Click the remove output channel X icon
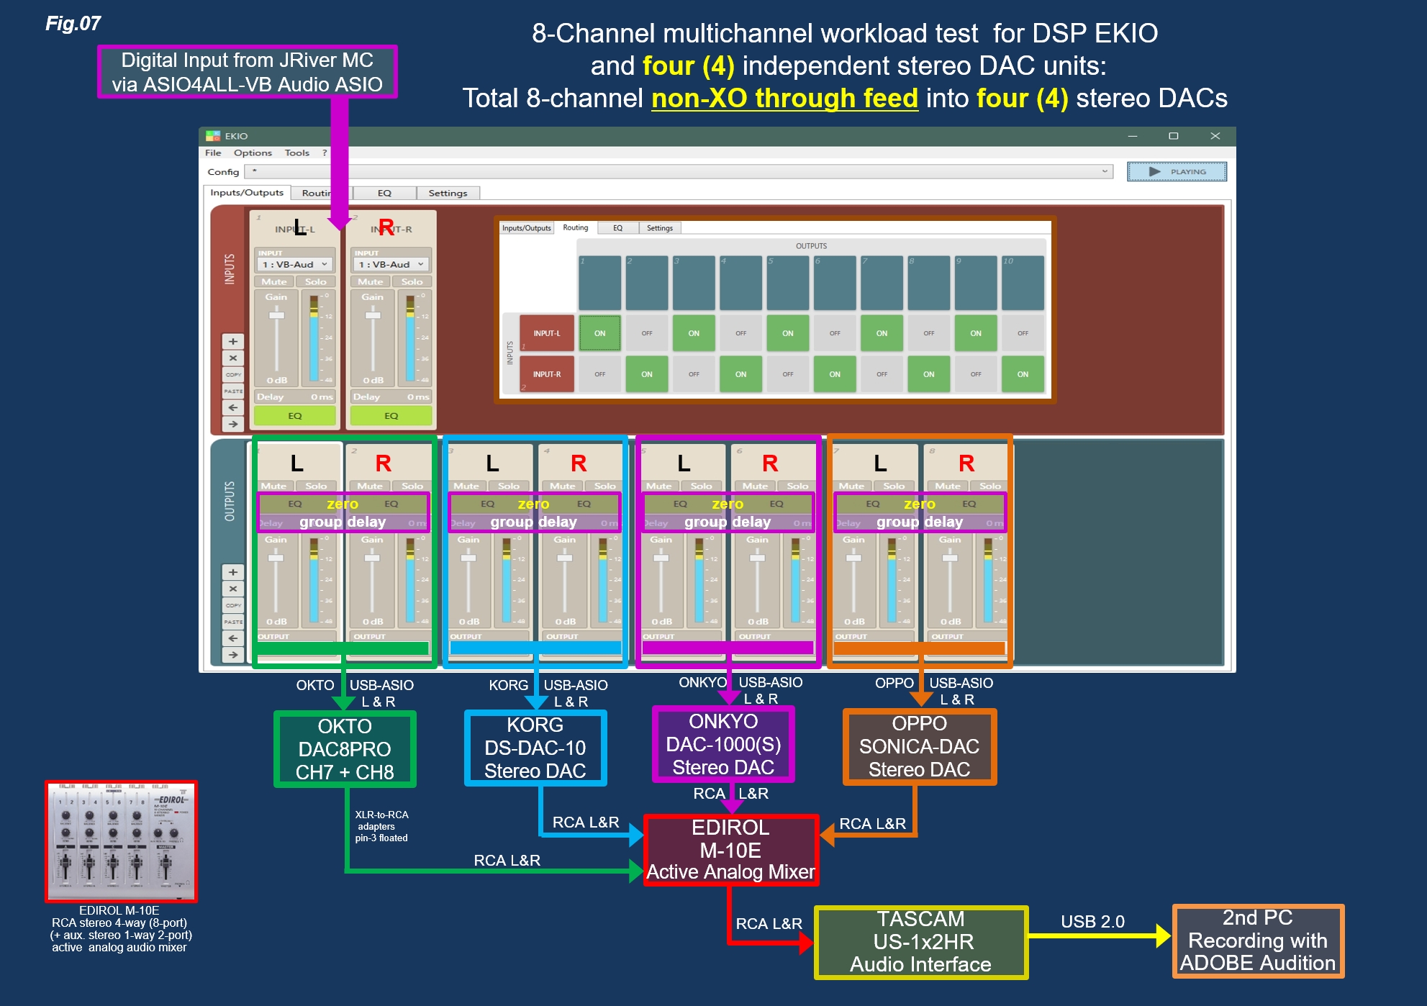This screenshot has width=1427, height=1006. click(x=232, y=589)
